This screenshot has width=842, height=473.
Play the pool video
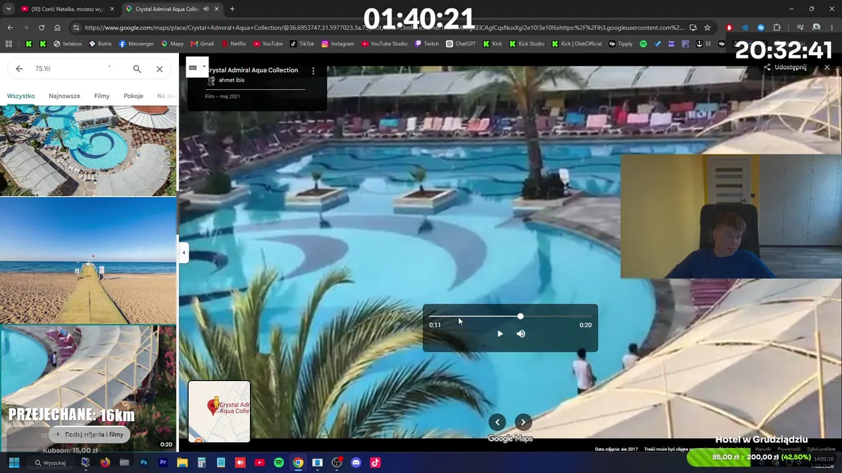(x=500, y=334)
